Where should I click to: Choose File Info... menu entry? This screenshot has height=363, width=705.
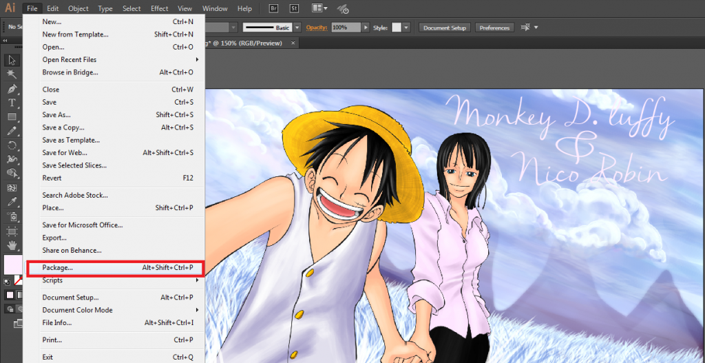point(115,322)
